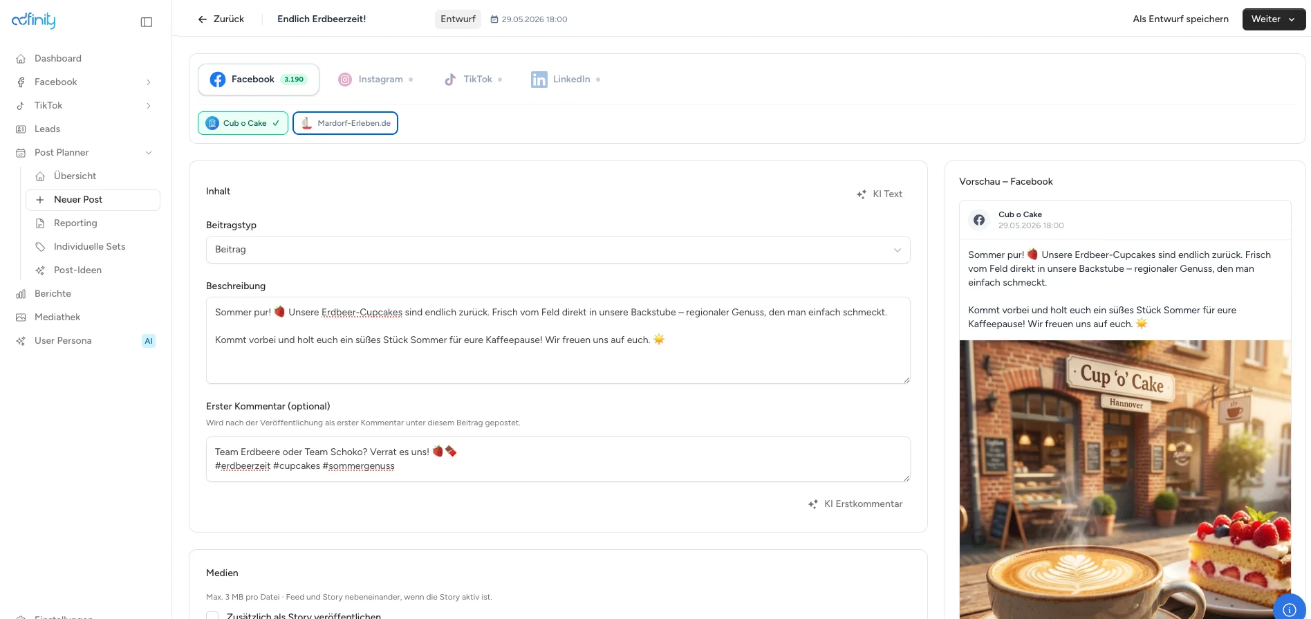
Task: Click the TikTok sidebar icon
Action: point(21,106)
